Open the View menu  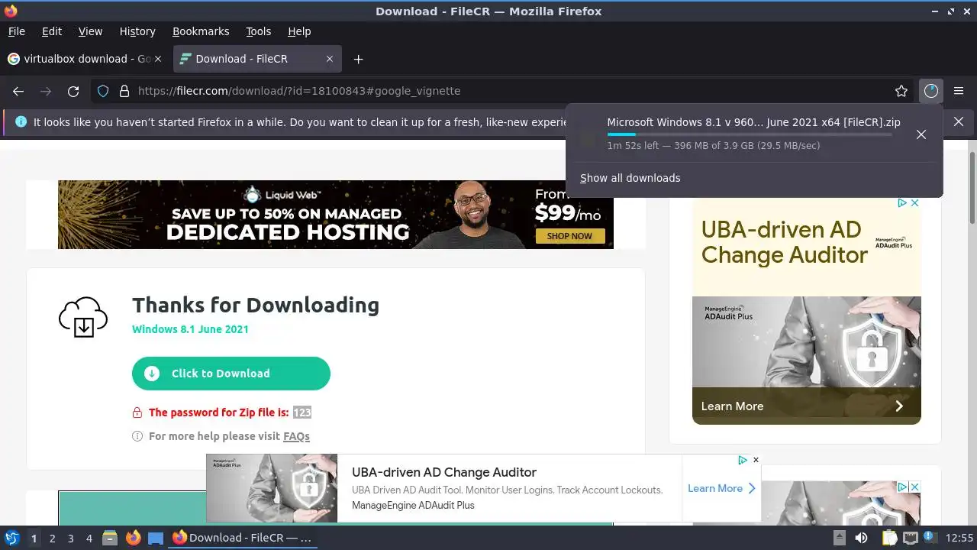point(90,31)
